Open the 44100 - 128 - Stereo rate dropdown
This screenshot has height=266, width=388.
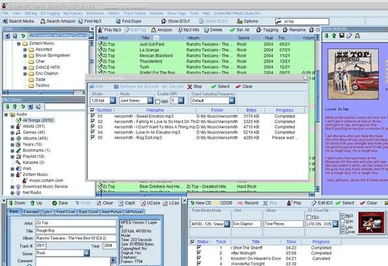(227, 224)
